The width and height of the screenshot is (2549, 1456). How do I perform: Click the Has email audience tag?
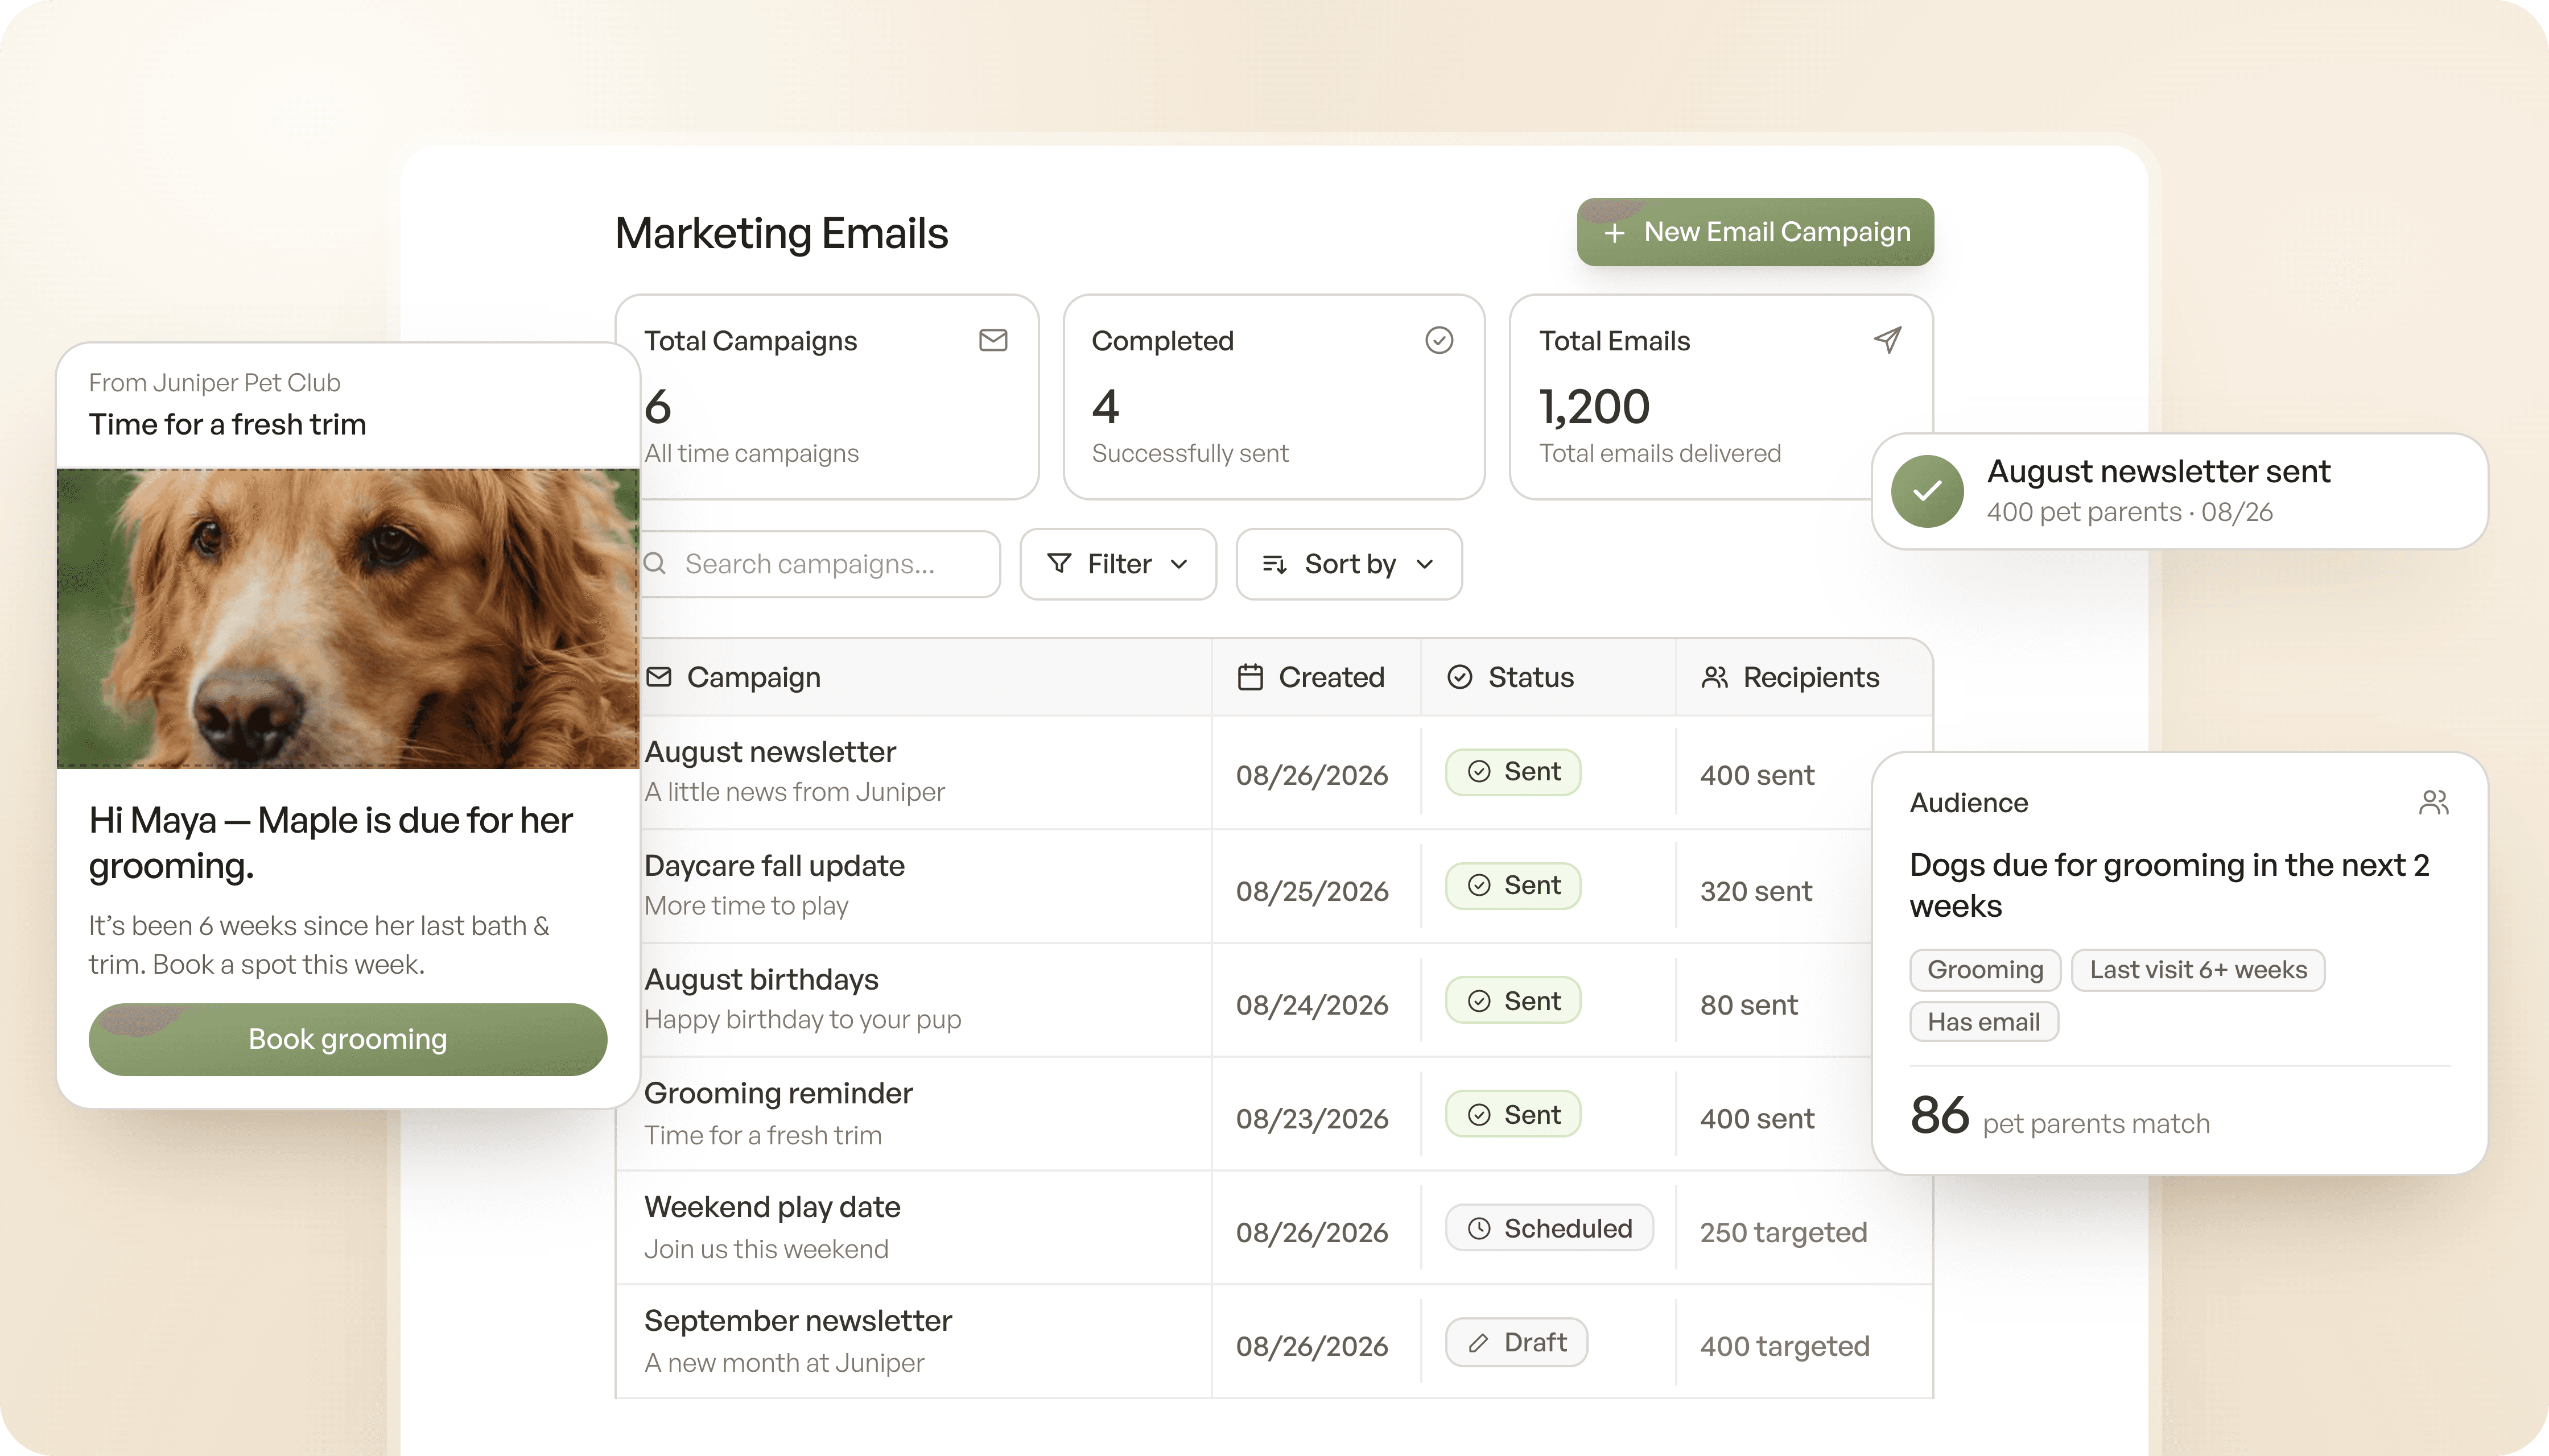click(1984, 1022)
